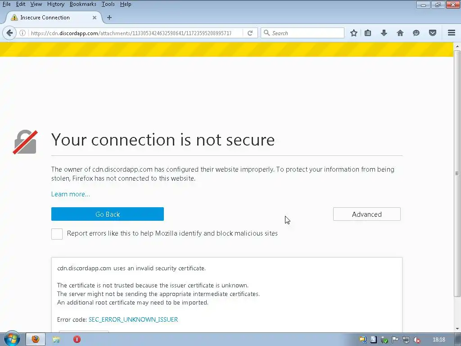
Task: Click the network tray icon
Action: [x=406, y=340]
